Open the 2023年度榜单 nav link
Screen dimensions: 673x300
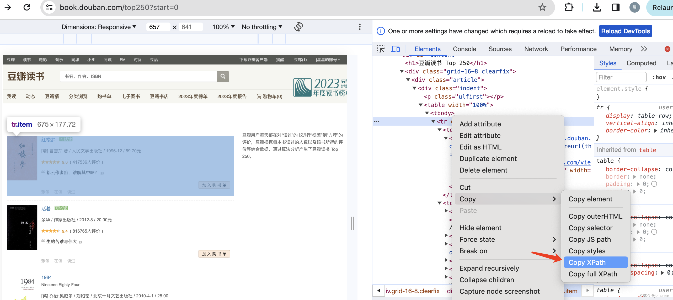point(193,97)
